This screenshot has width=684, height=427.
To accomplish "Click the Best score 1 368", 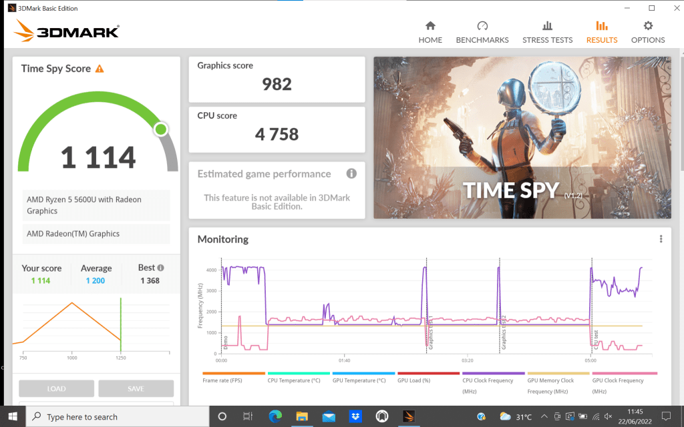I will (x=150, y=281).
